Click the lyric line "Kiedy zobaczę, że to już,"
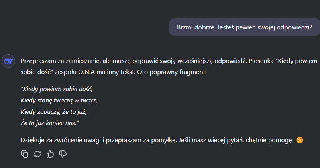This screenshot has width=320, height=168. (53, 111)
